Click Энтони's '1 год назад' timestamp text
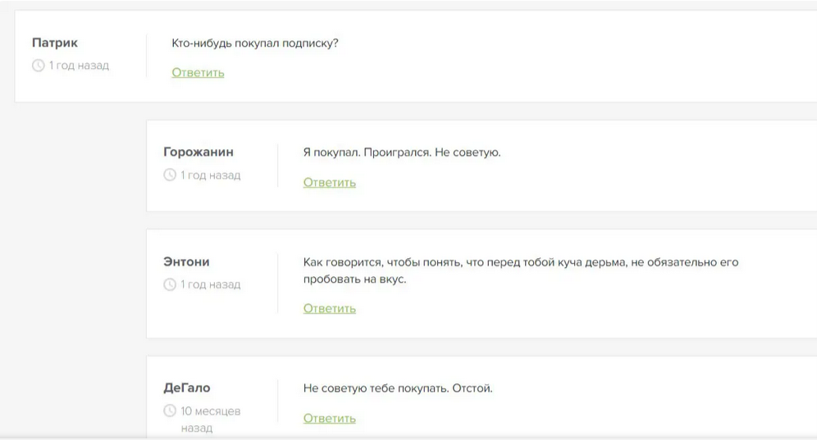817x440 pixels. click(211, 285)
